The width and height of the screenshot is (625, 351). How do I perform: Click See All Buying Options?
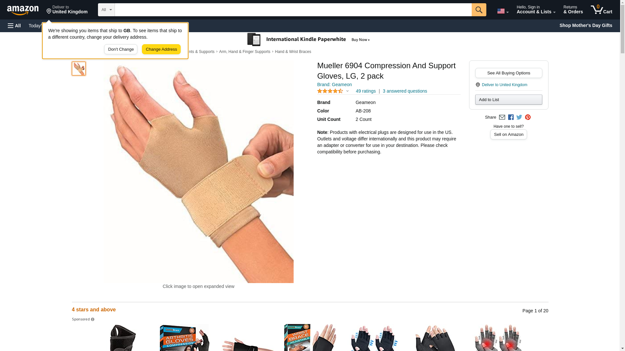[x=508, y=73]
